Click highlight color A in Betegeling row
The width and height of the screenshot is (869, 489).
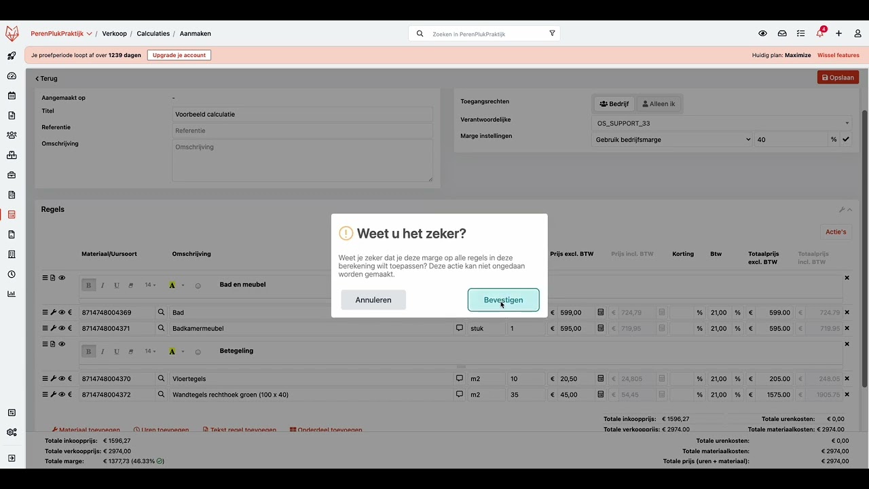[172, 352]
